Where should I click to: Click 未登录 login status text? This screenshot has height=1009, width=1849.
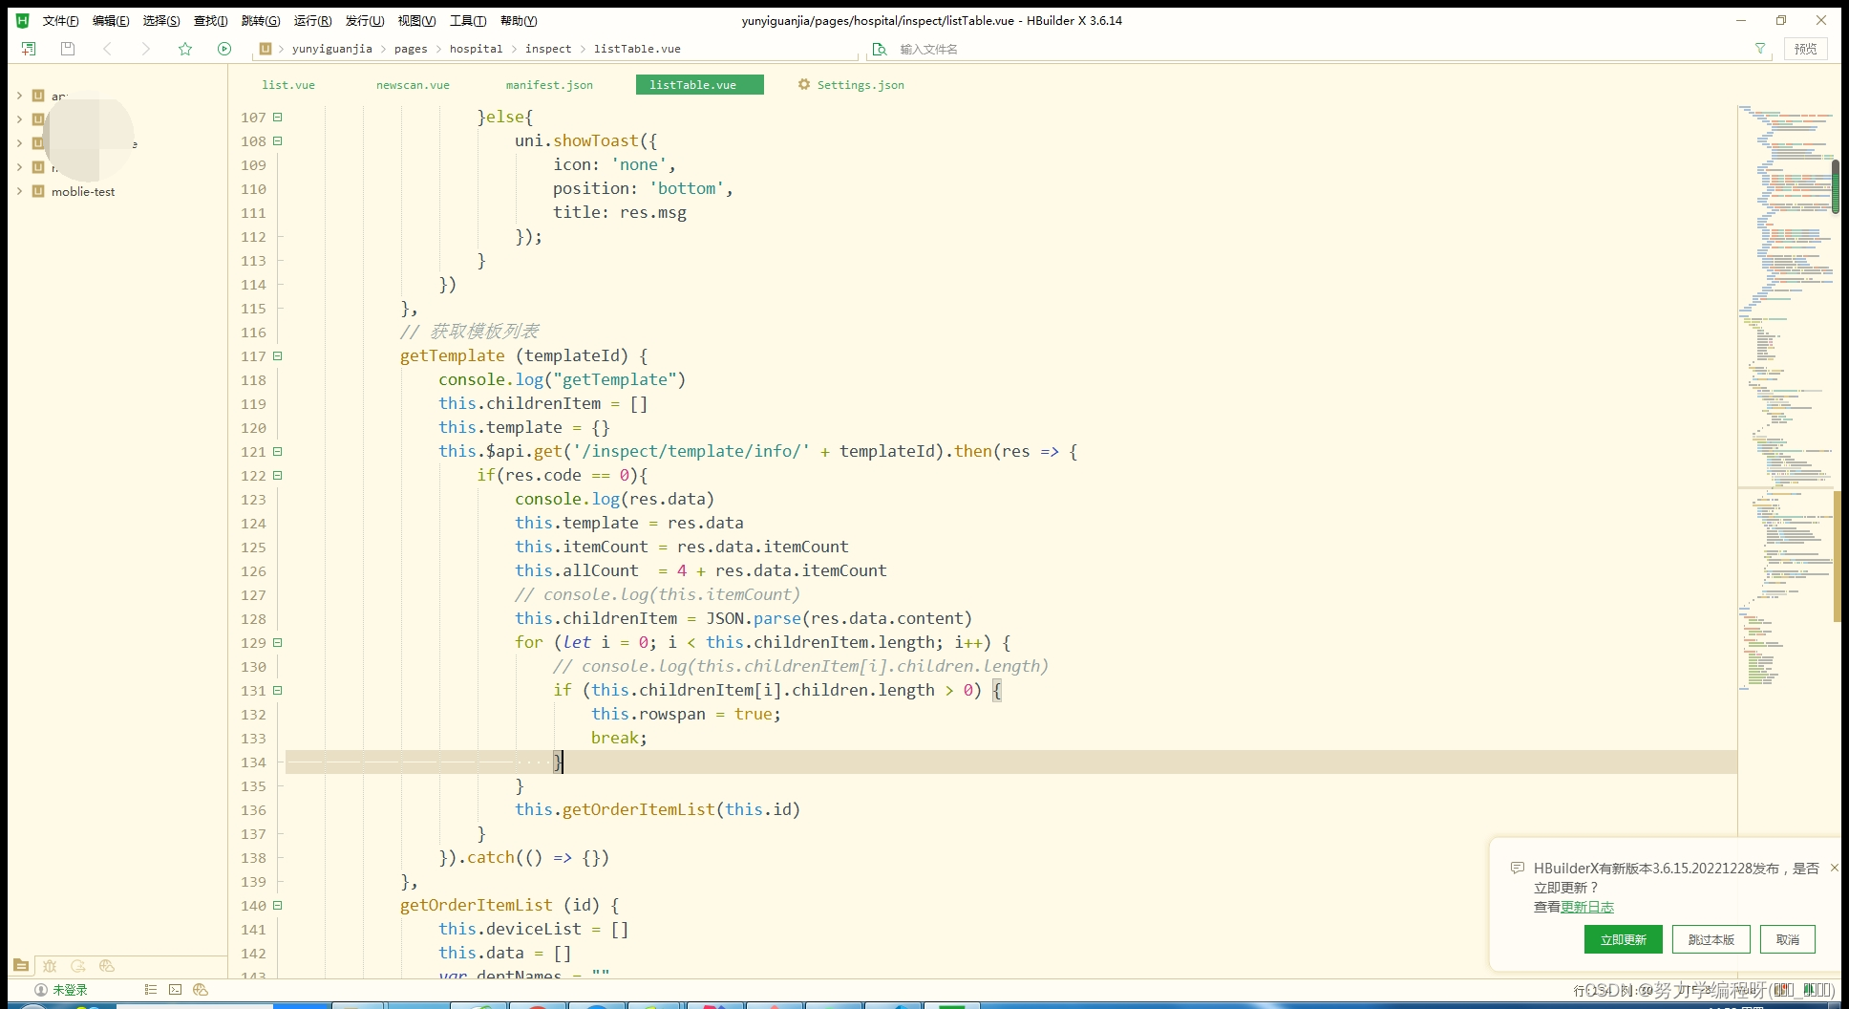pyautogui.click(x=70, y=990)
